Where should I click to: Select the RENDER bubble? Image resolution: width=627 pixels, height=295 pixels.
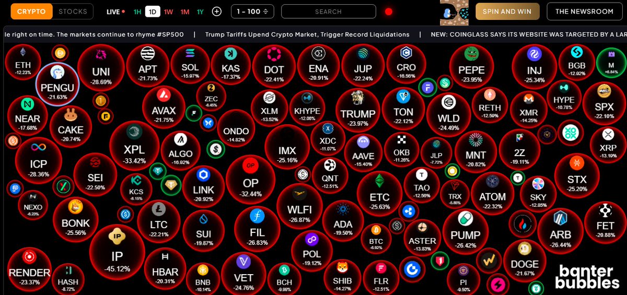pyautogui.click(x=29, y=270)
